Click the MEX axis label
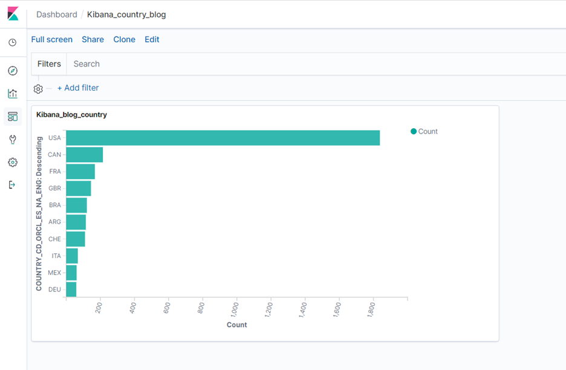This screenshot has height=370, width=566. click(54, 273)
